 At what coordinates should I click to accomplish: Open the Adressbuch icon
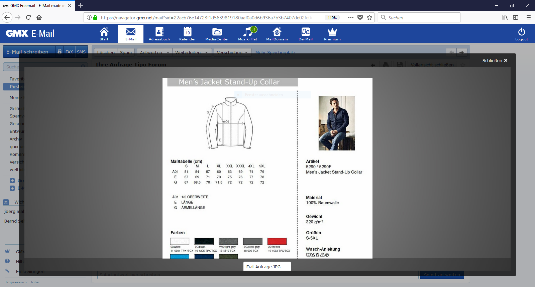(159, 34)
